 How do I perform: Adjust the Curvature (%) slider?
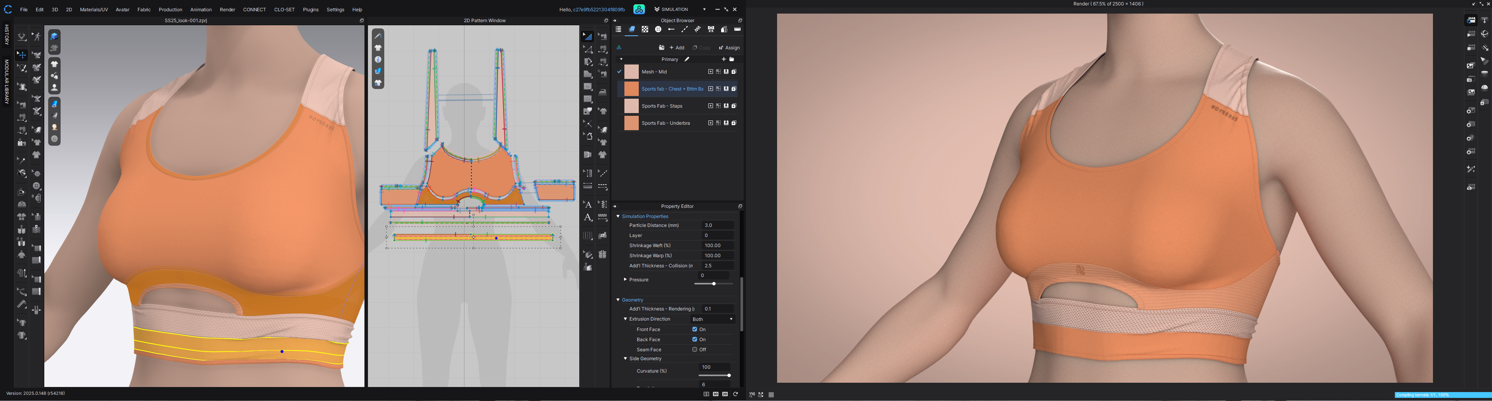pyautogui.click(x=729, y=375)
